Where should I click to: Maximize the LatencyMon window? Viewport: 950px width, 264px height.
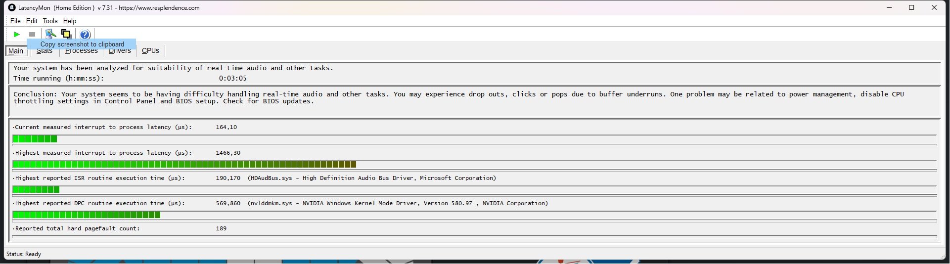point(911,7)
